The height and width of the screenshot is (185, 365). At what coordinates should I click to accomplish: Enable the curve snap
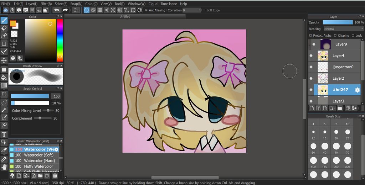click(127, 10)
